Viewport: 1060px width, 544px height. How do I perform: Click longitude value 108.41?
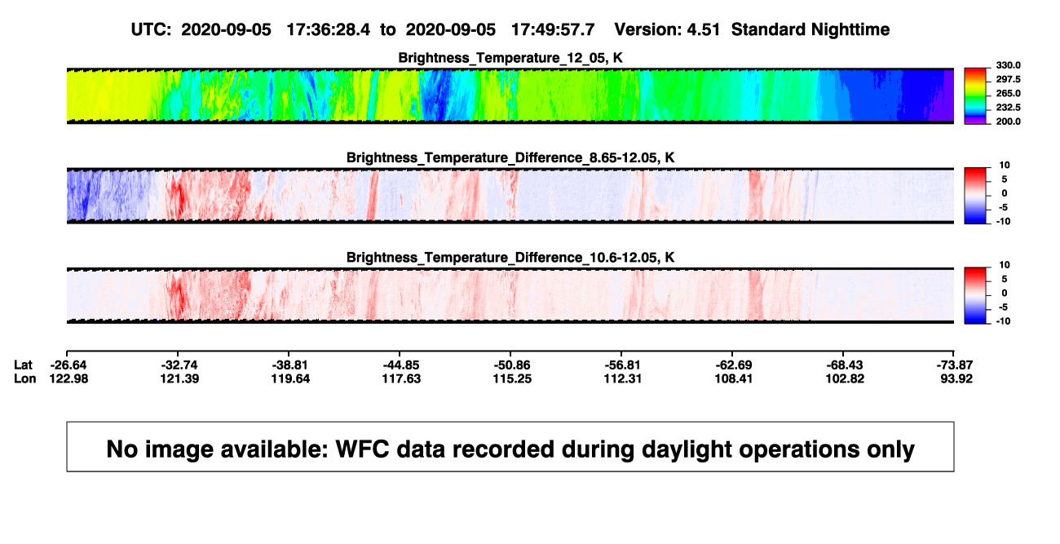pyautogui.click(x=733, y=378)
